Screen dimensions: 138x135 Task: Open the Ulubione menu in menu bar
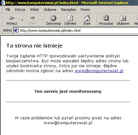coord(50,10)
